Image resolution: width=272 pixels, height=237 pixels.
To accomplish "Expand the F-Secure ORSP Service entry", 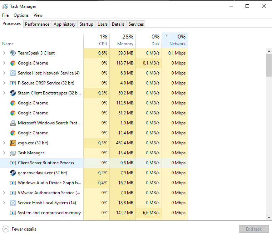I will click(4, 83).
